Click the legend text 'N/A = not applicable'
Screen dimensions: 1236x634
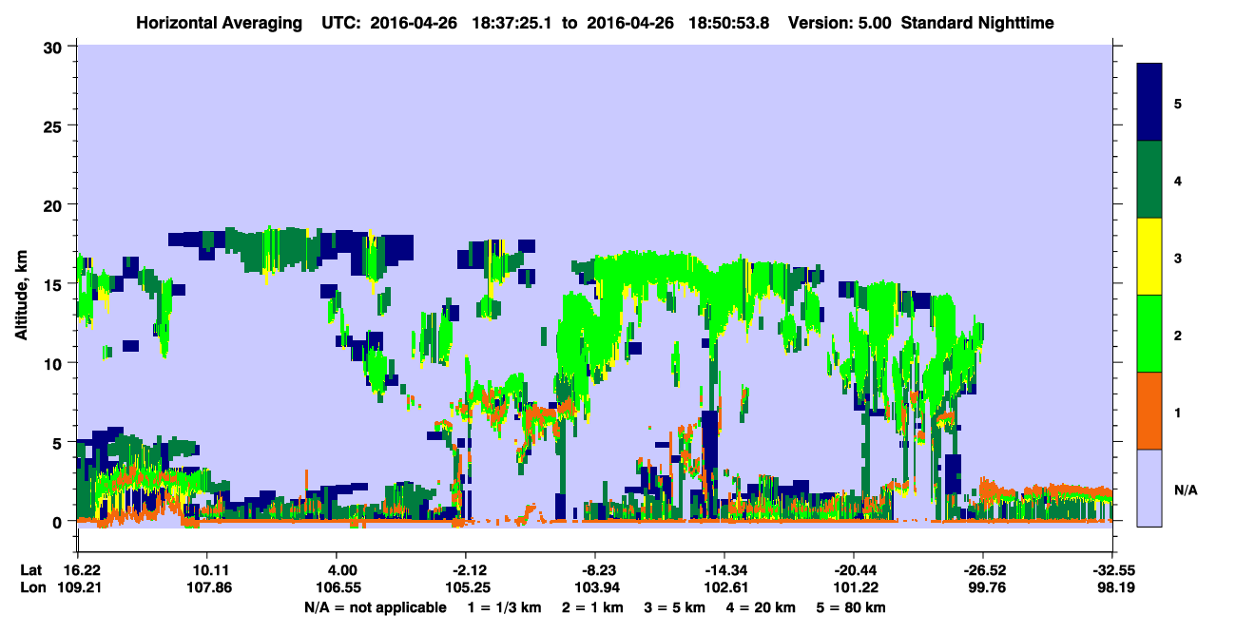point(375,607)
